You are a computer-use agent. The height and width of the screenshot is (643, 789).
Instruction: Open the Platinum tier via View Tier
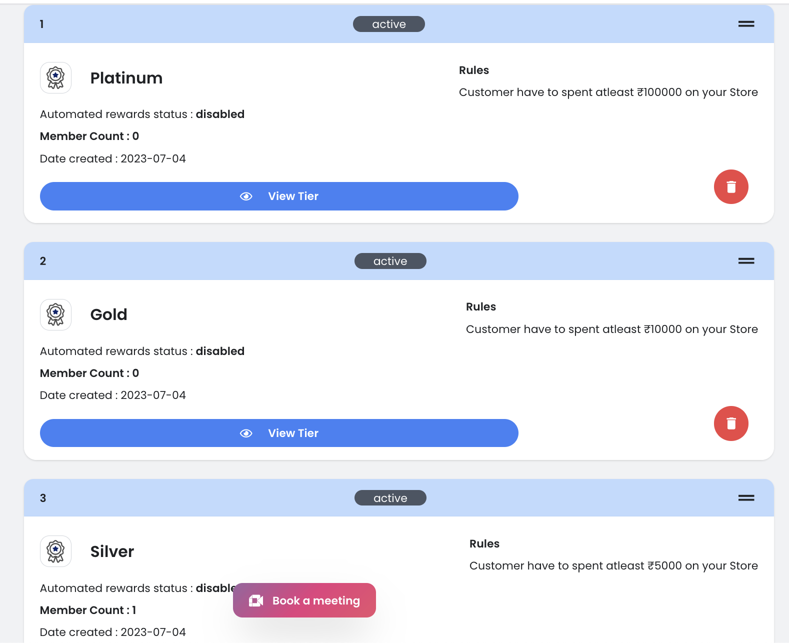click(293, 196)
